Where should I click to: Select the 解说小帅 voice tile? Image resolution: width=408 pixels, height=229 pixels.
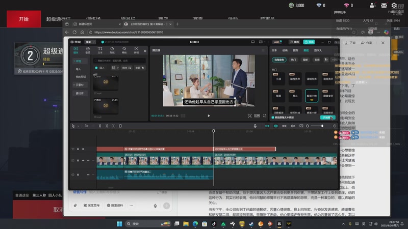pos(311,96)
